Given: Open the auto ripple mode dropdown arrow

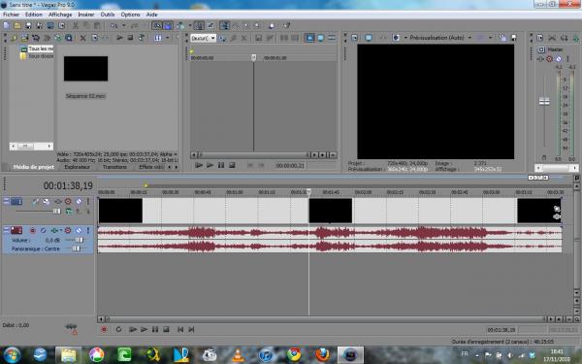Looking at the screenshot, I should (190, 25).
